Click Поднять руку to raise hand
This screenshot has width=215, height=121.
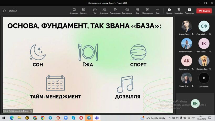pos(115,11)
